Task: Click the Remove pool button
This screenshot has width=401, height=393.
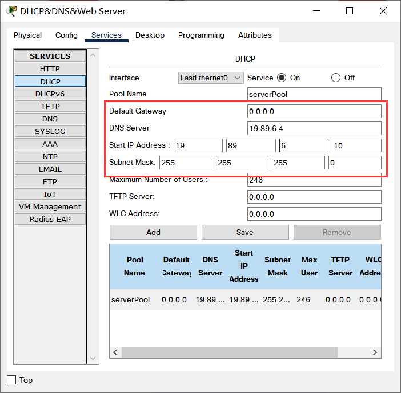Action: 337,232
